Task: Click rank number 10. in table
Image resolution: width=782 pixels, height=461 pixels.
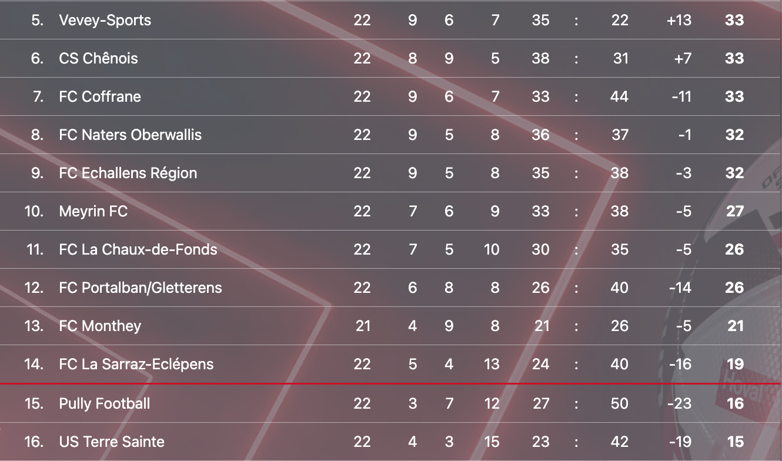Action: pos(34,211)
